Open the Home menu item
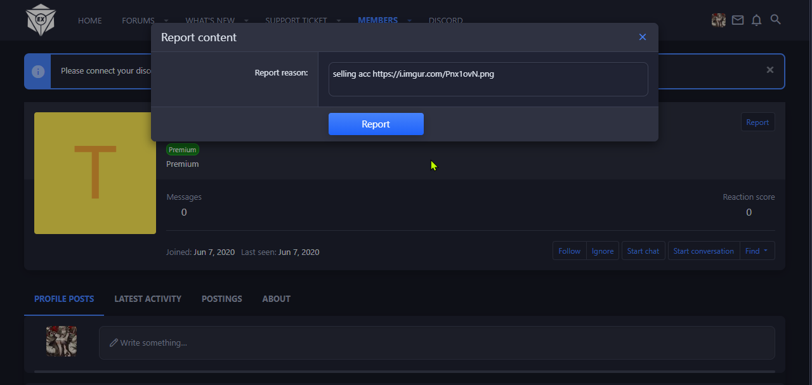 pos(89,20)
